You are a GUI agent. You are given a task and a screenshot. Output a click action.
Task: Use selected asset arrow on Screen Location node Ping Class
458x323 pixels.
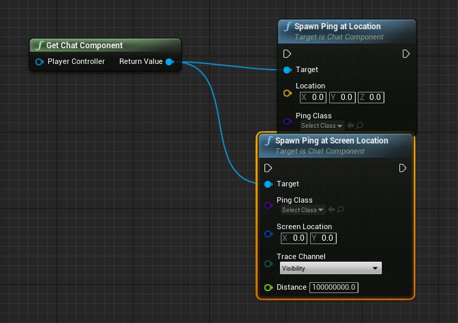pyautogui.click(x=331, y=209)
